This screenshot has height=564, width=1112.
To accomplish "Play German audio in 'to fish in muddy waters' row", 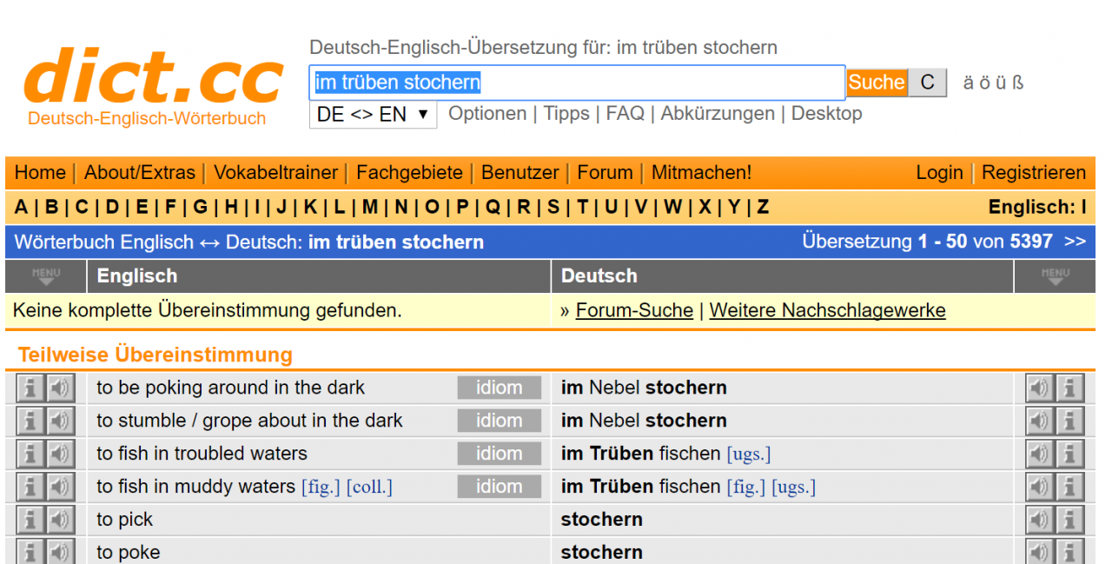I will (1040, 487).
